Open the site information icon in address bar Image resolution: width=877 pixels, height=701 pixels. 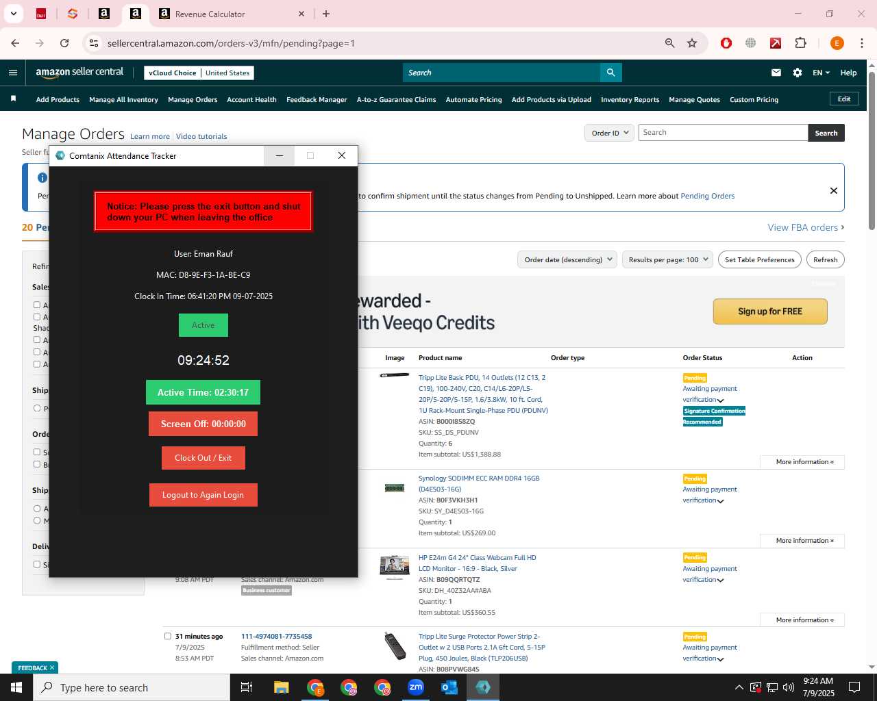(x=94, y=43)
